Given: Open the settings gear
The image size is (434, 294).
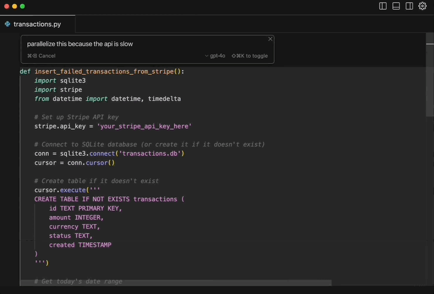Looking at the screenshot, I should [422, 6].
